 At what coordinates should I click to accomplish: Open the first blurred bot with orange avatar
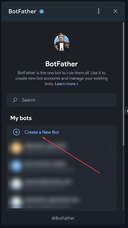(x=61, y=148)
